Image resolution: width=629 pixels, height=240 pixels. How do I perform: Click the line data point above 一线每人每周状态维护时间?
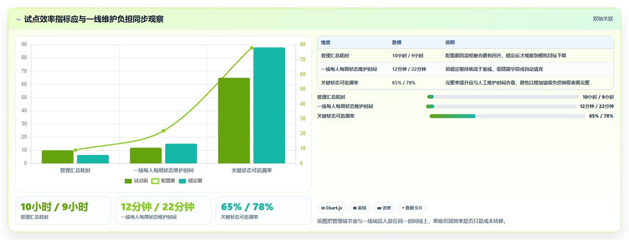pos(163,131)
